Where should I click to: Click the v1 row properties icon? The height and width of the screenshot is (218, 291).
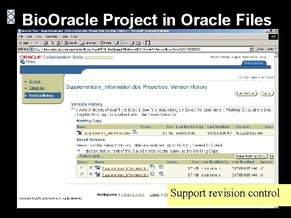click(x=161, y=174)
